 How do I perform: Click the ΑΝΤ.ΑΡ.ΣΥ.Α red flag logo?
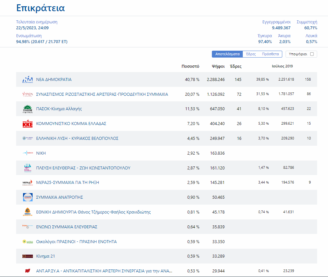[28, 271]
